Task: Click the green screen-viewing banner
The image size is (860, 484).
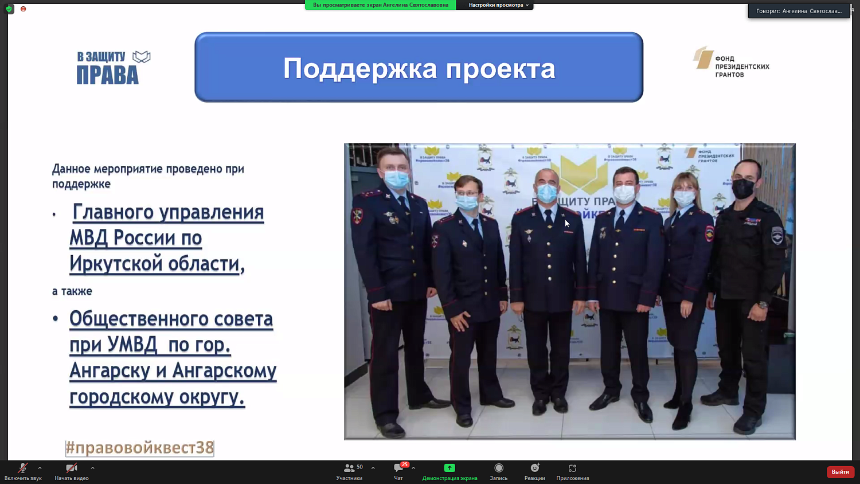Action: [x=381, y=5]
